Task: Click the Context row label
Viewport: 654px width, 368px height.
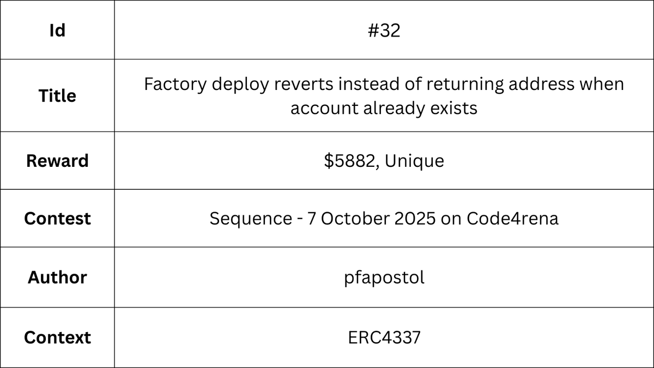Action: [57, 337]
